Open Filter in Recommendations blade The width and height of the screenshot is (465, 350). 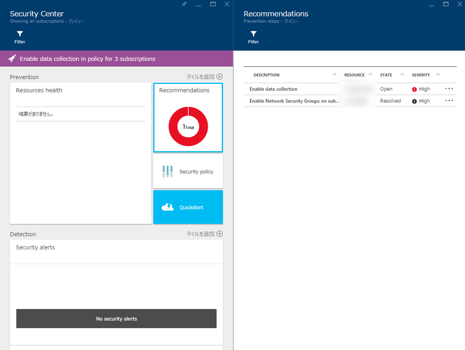click(253, 37)
